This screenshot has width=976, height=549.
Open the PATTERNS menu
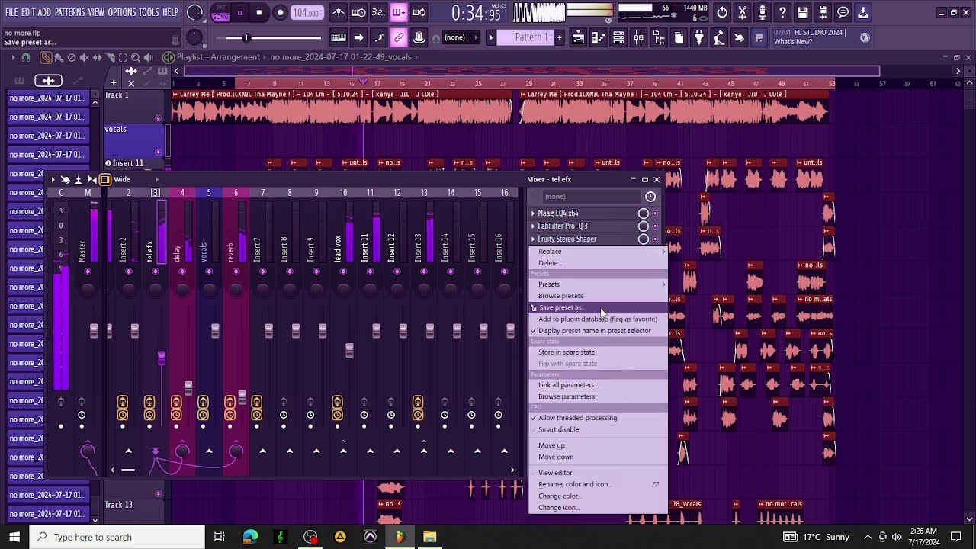coord(69,12)
